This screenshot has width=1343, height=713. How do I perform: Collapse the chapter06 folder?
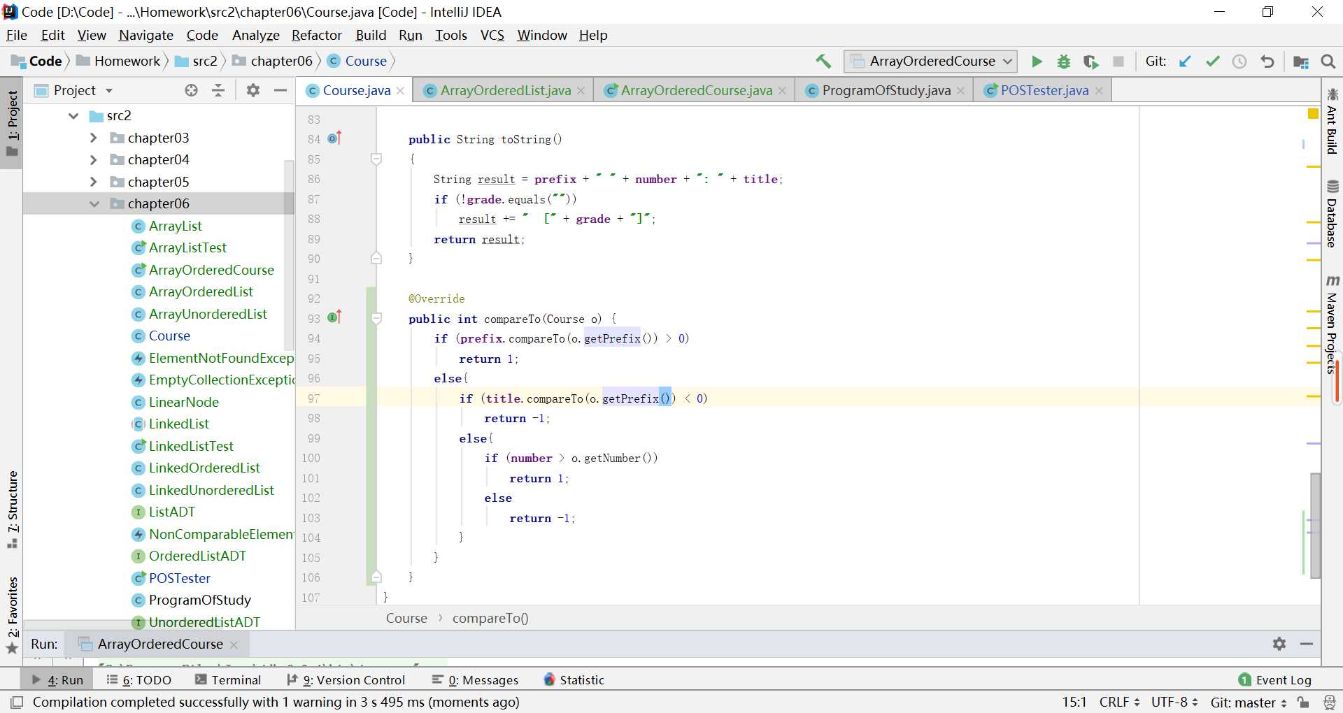(x=94, y=204)
